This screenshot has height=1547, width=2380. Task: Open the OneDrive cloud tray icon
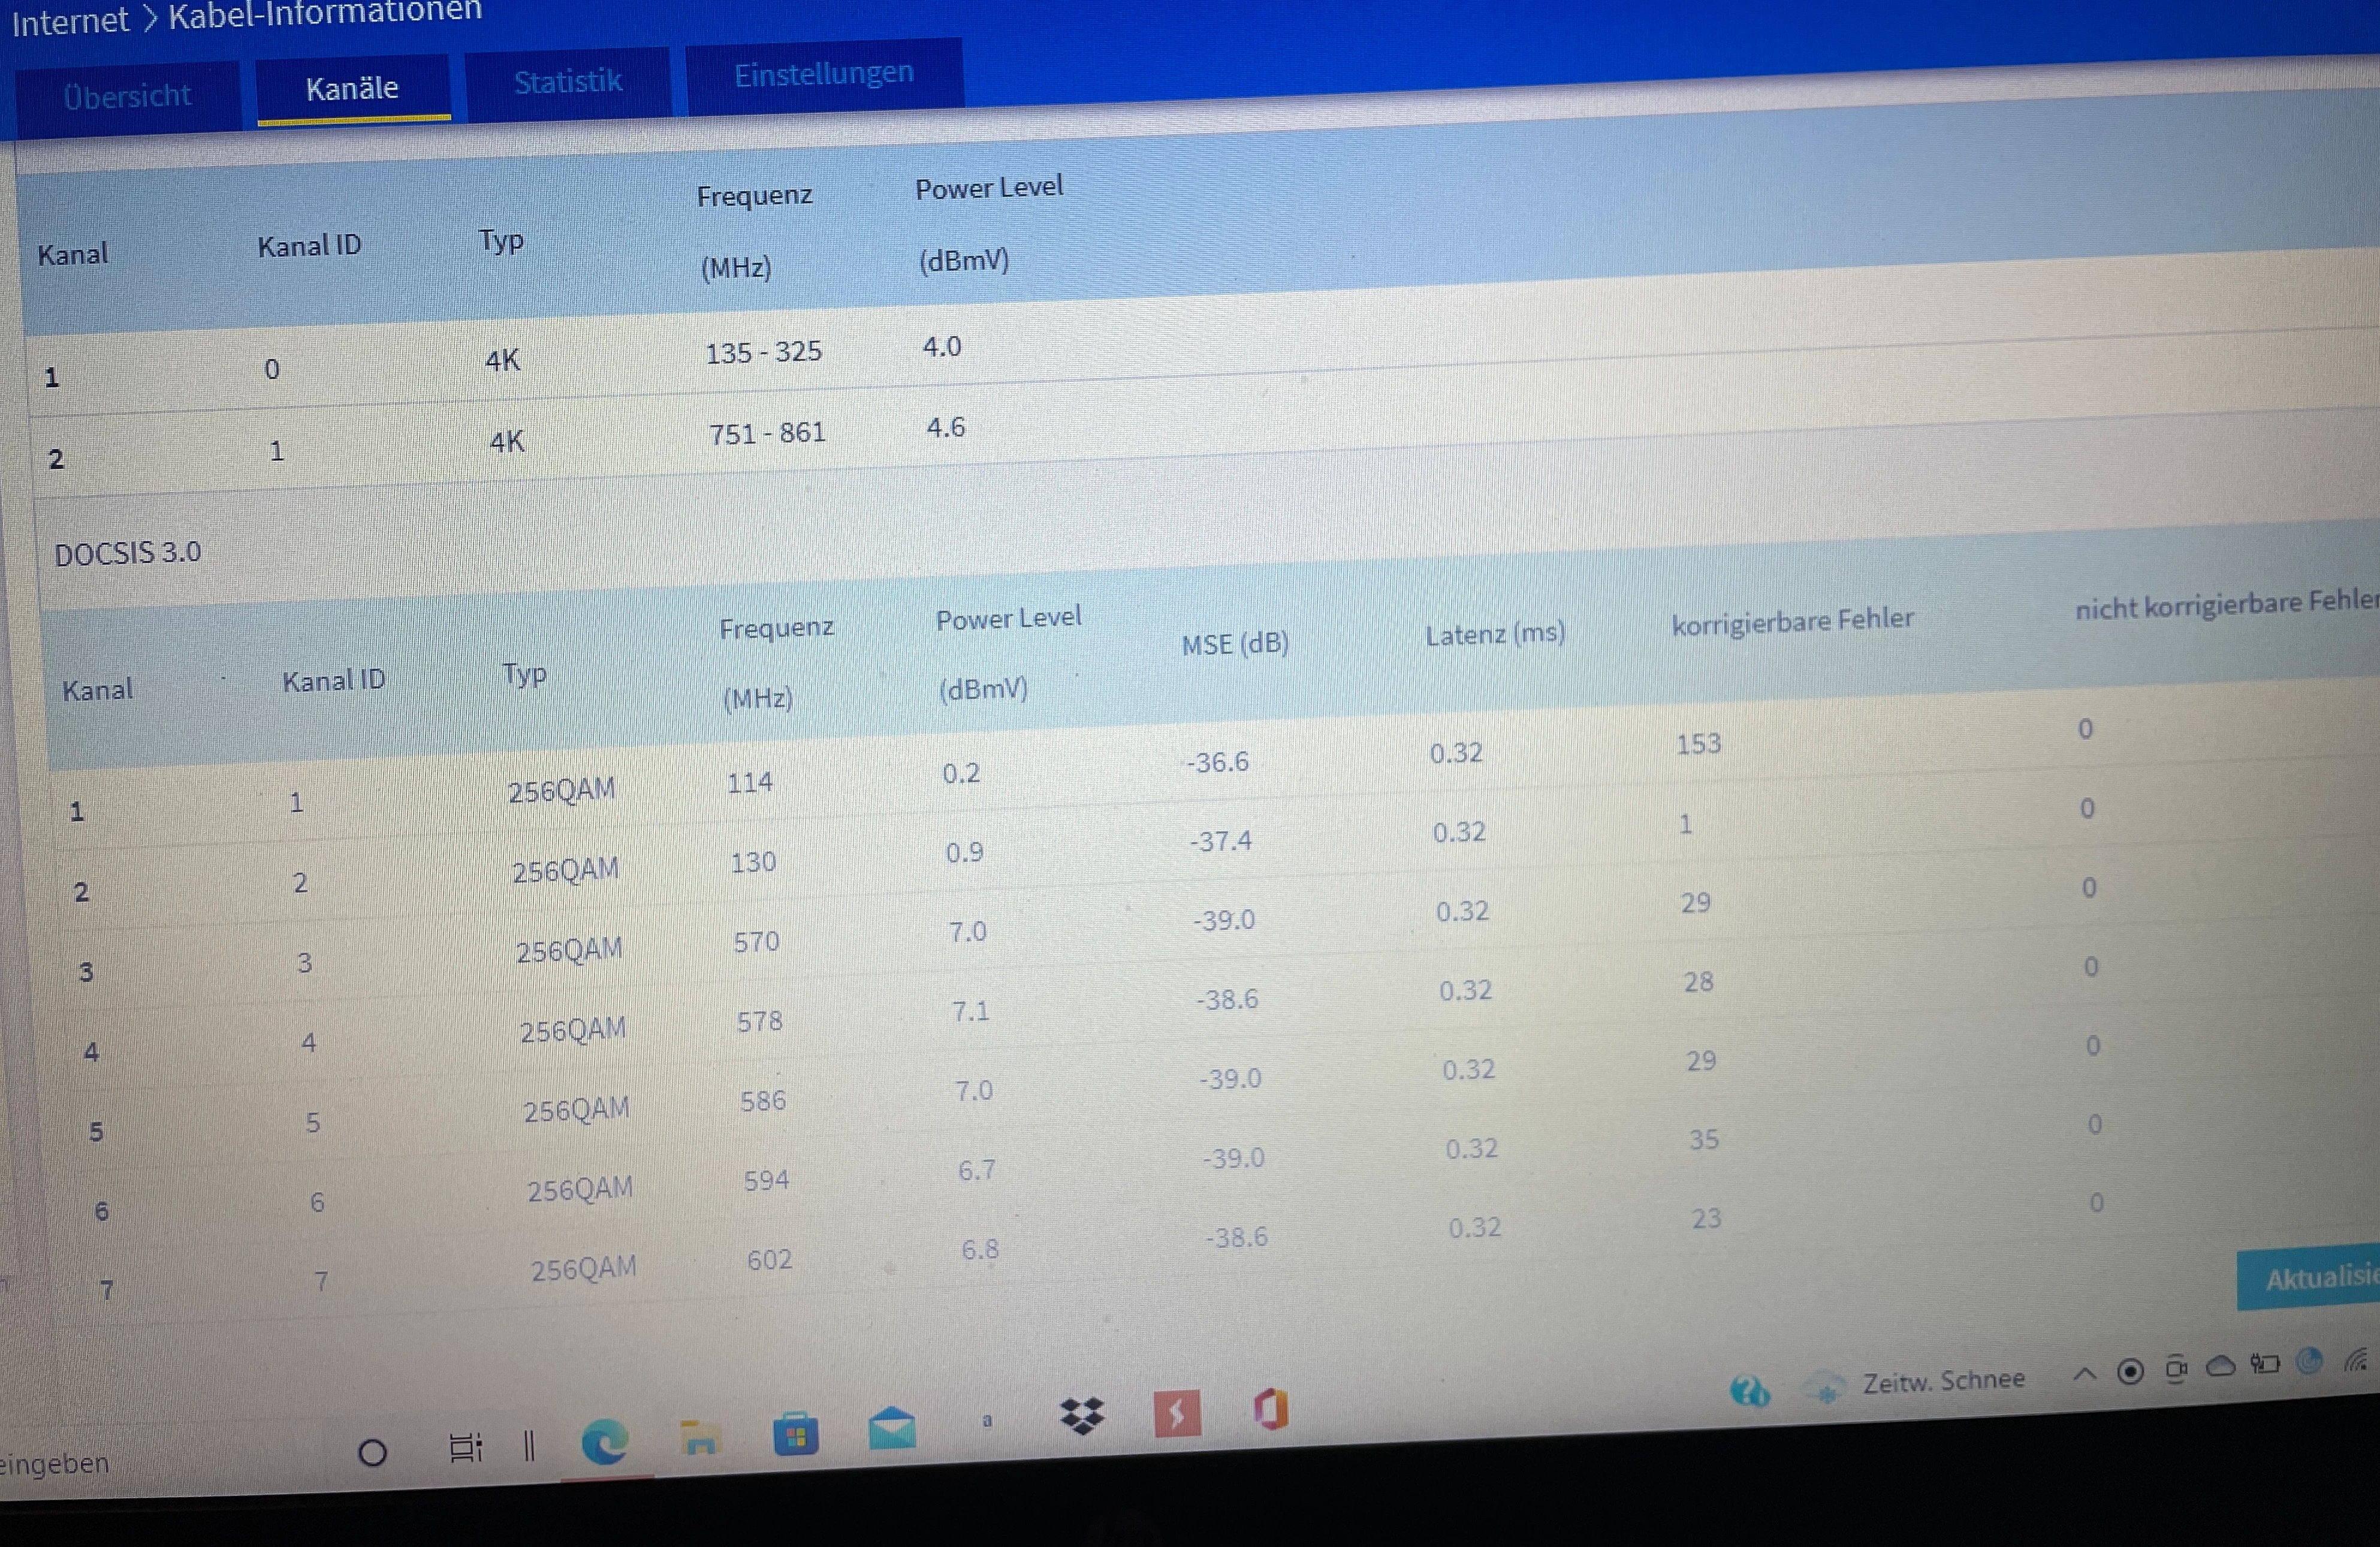(x=2220, y=1366)
